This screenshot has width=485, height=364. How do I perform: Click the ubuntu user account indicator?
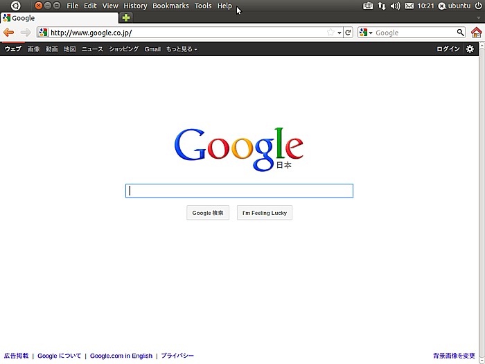coord(455,6)
